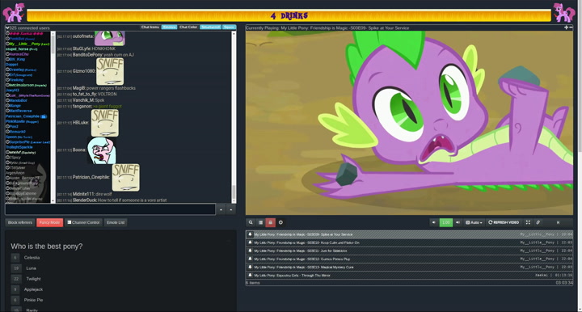The width and height of the screenshot is (582, 312).
Task: Click the volume up speaker icon
Action: click(458, 222)
